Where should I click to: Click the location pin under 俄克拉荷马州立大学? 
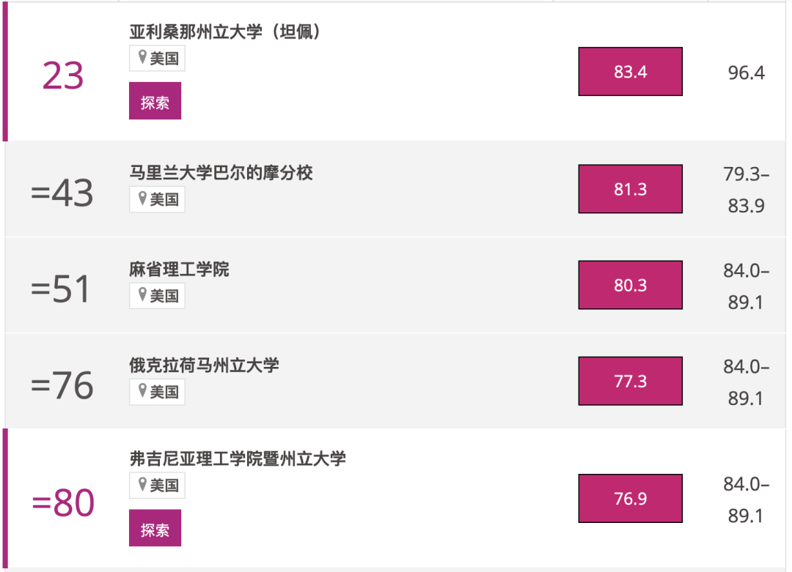[142, 391]
